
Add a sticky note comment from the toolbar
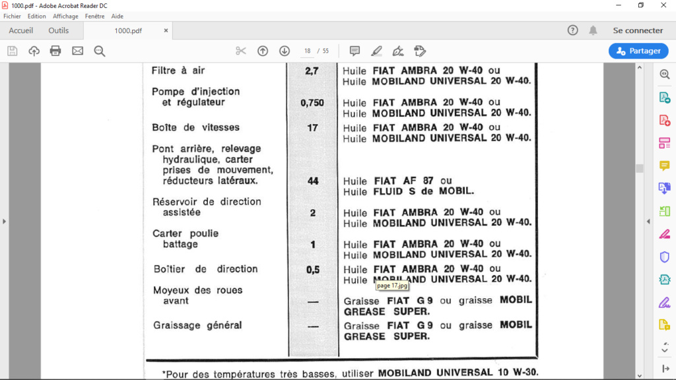(x=355, y=51)
